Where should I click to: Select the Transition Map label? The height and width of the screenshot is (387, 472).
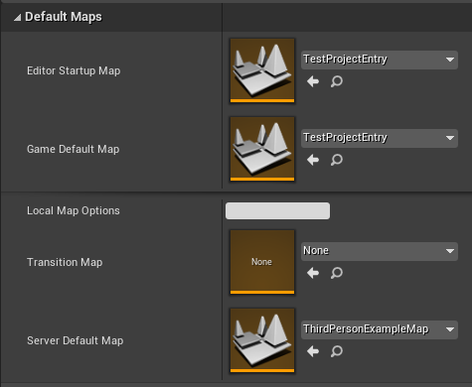pos(65,262)
